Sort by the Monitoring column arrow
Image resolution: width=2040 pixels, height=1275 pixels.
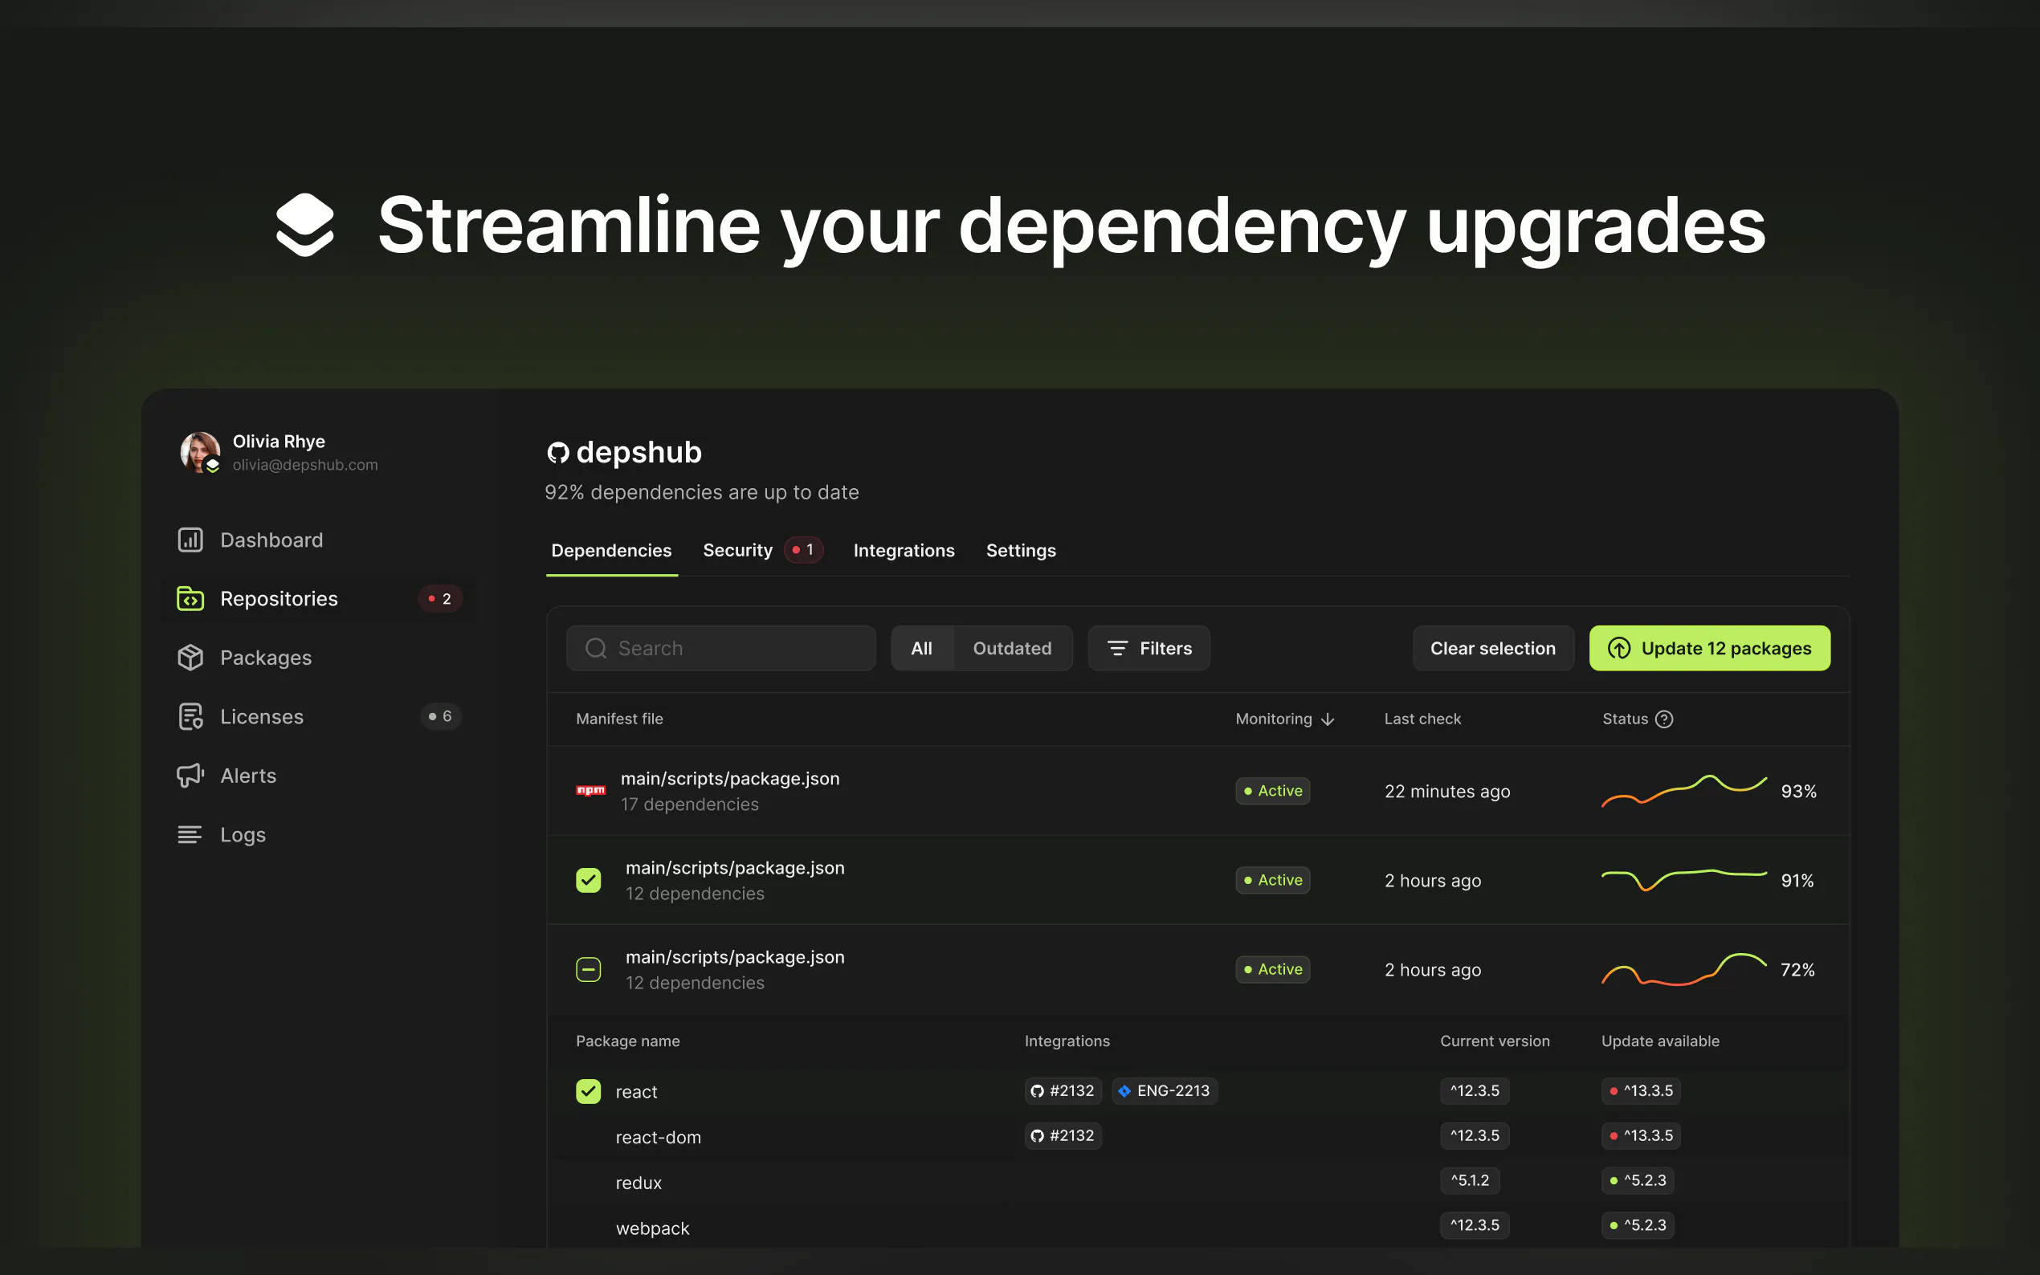point(1328,719)
